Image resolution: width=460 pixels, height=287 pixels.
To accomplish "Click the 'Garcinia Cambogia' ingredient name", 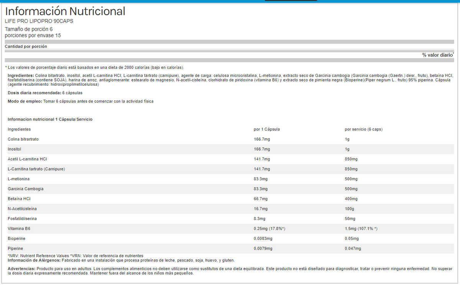I will click(x=25, y=189).
